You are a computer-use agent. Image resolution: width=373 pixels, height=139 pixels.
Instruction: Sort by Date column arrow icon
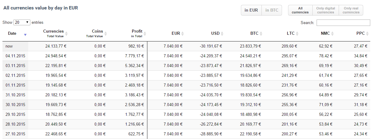25,35
